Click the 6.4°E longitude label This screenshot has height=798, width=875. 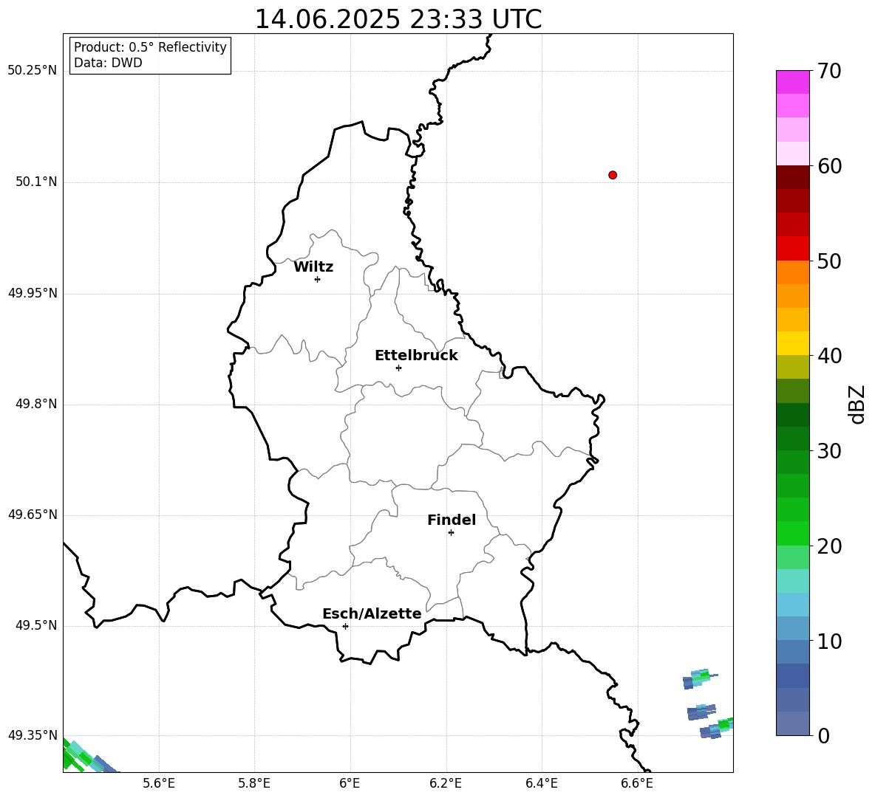[541, 783]
